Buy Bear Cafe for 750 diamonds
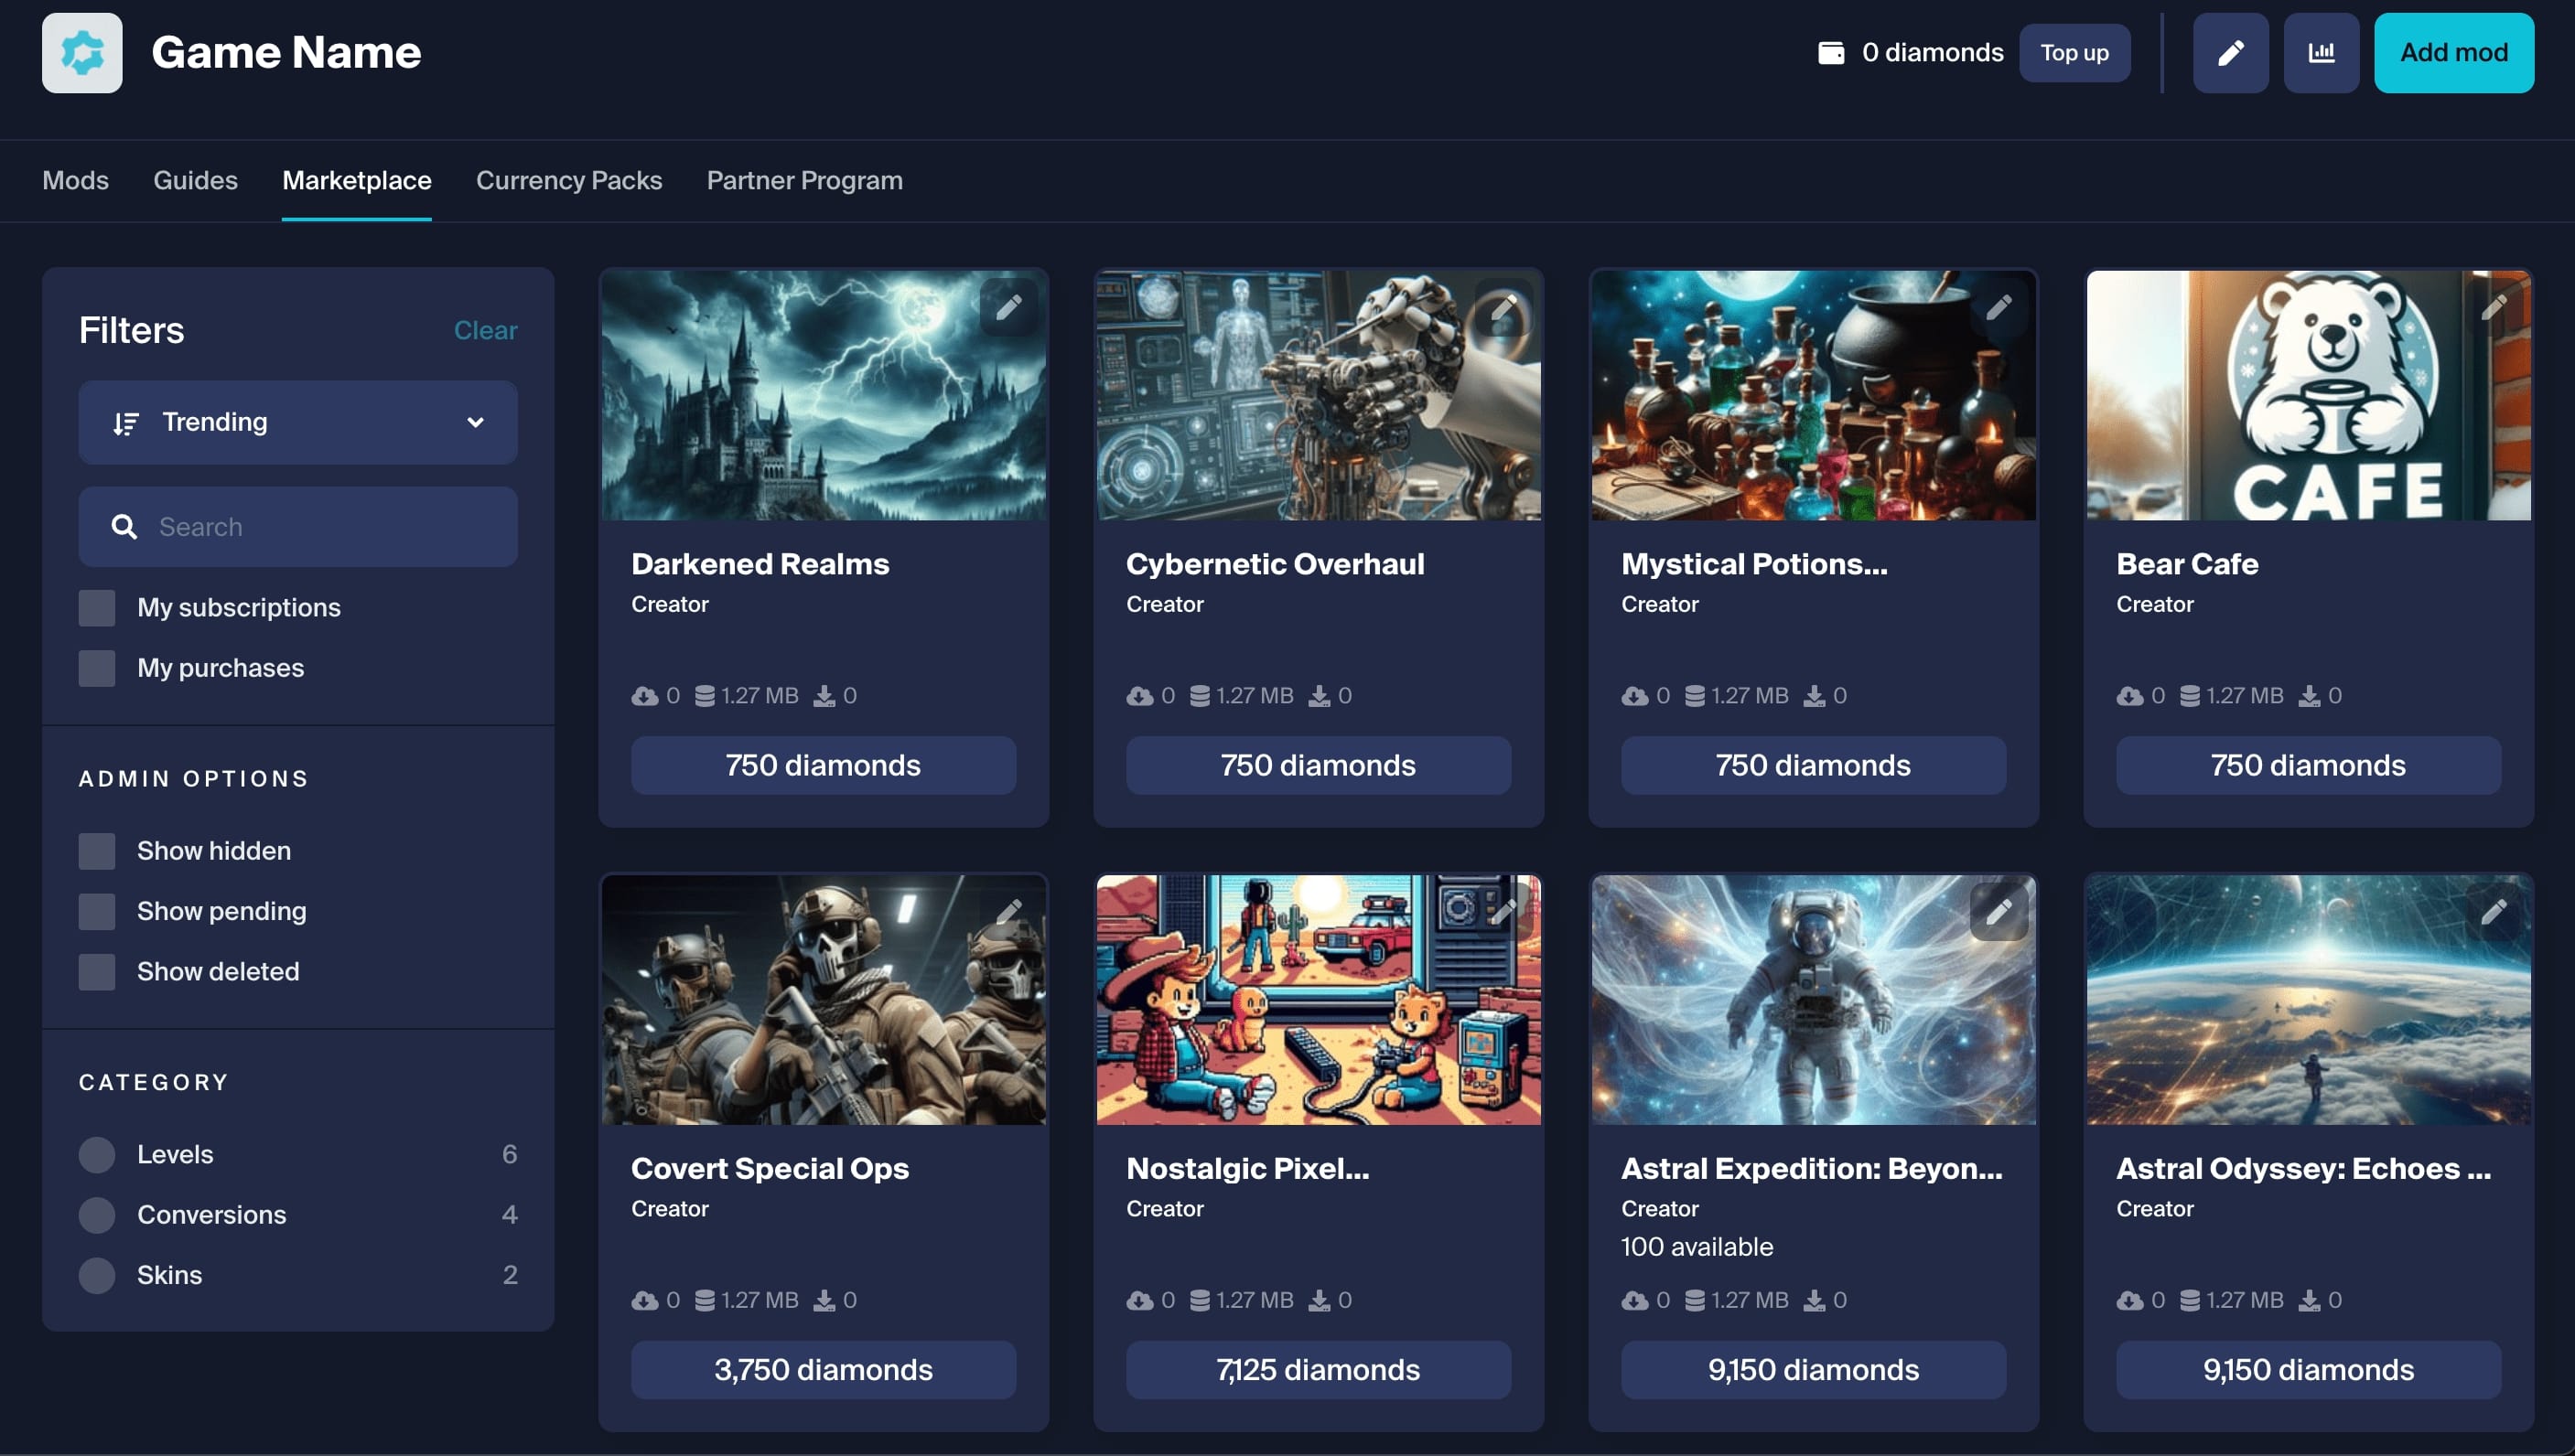The image size is (2575, 1456). (2309, 766)
